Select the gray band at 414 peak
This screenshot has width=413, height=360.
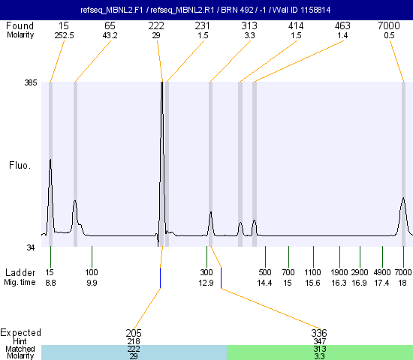(x=240, y=164)
